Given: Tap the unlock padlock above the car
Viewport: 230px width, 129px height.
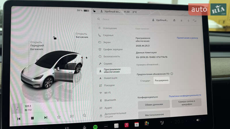Looking at the screenshot, I should pos(55,38).
